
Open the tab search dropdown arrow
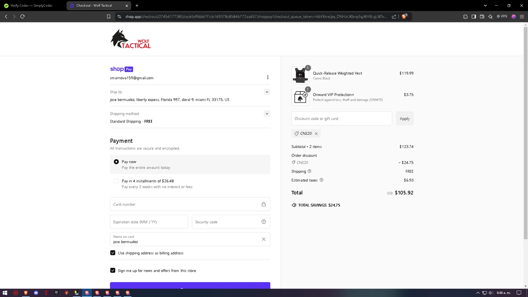click(485, 6)
